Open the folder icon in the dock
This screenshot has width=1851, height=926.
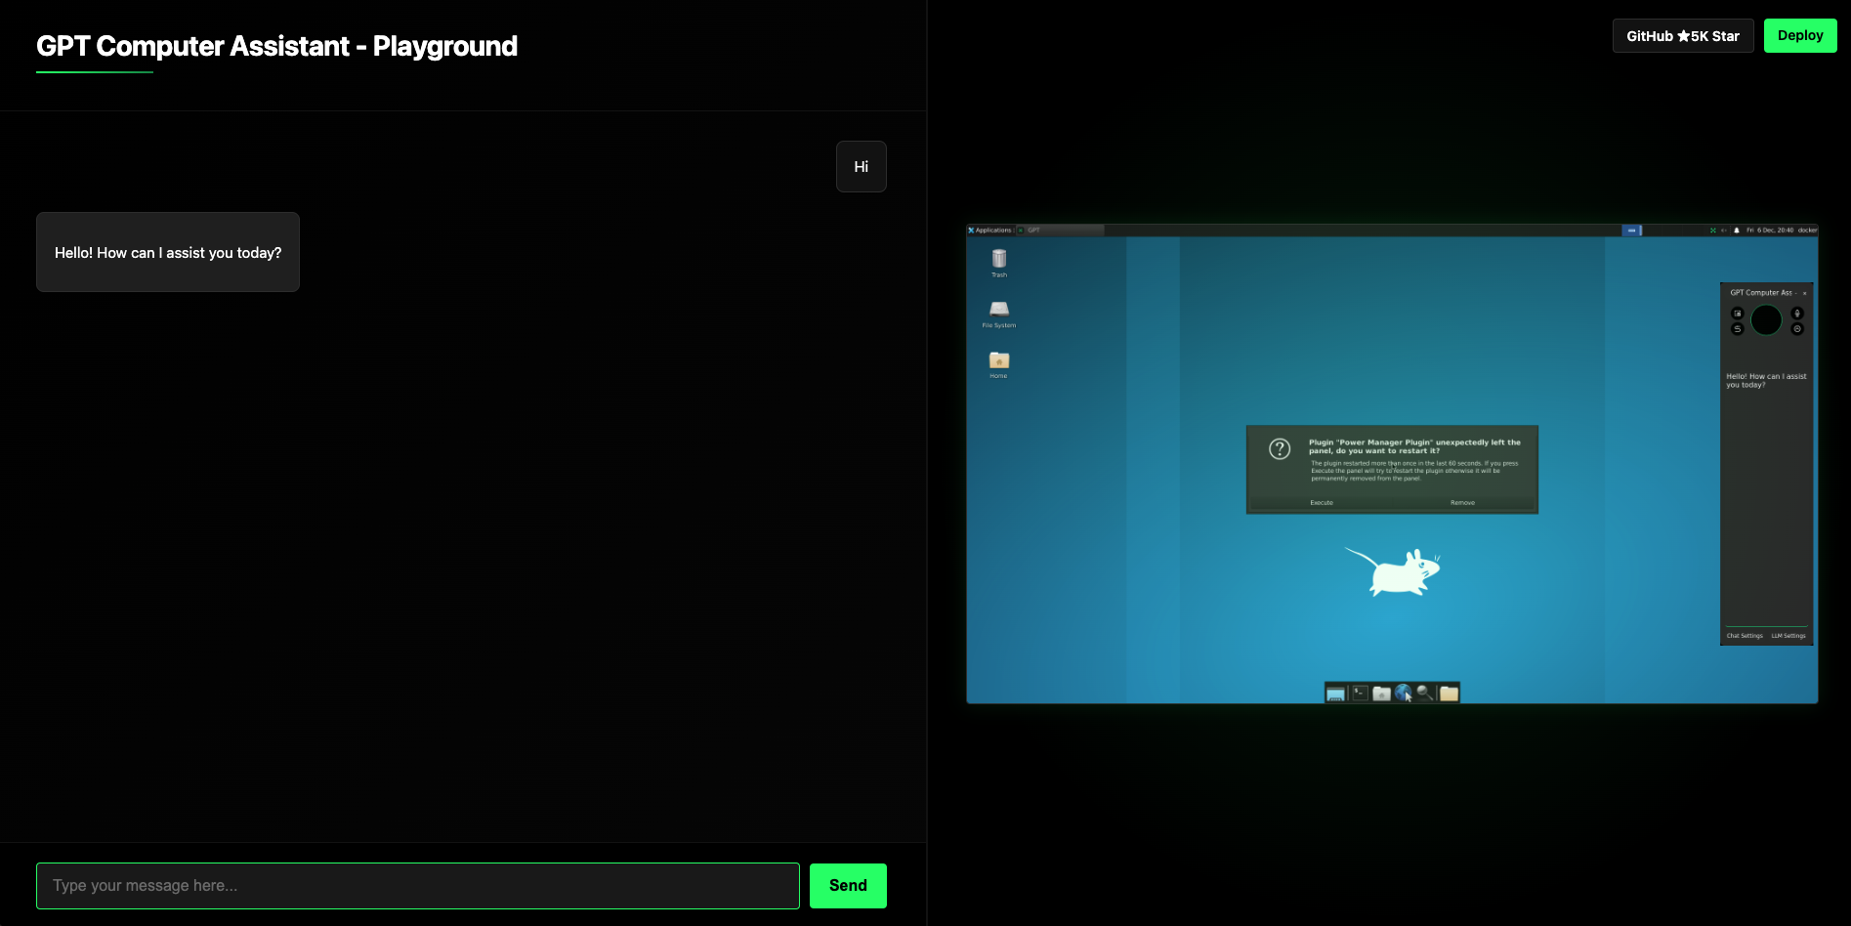coord(1449,694)
